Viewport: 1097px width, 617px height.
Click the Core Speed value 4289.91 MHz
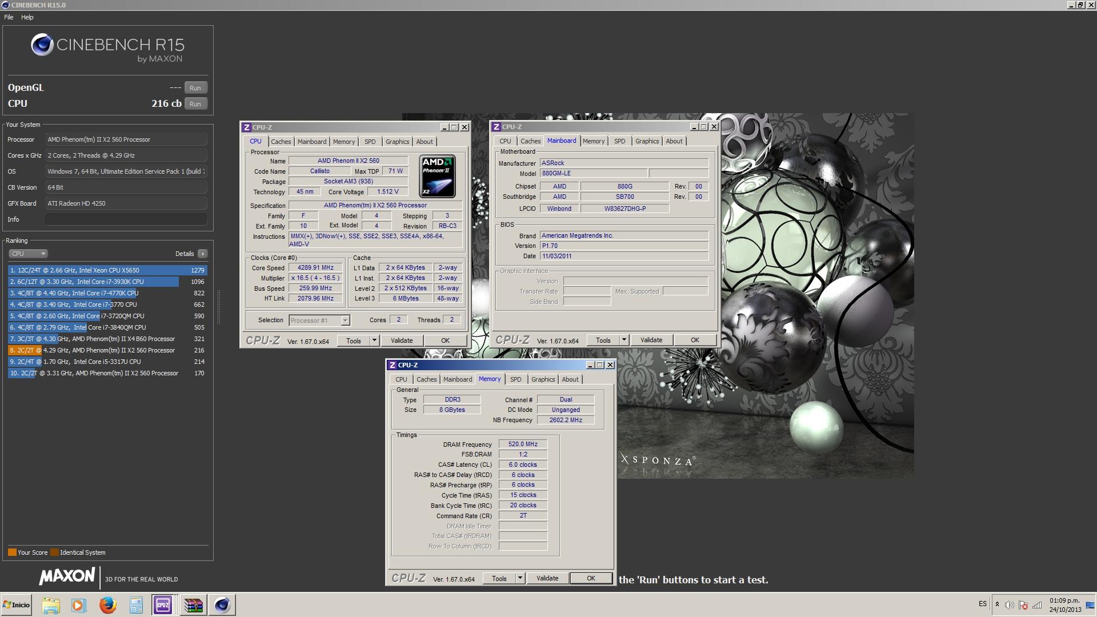click(x=315, y=267)
